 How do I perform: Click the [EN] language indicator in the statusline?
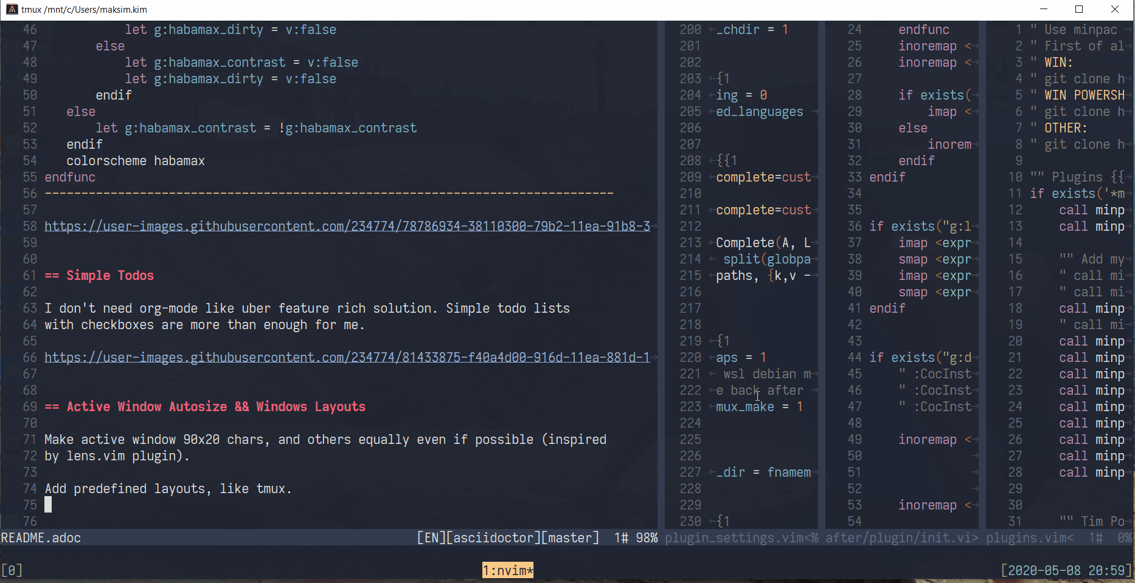coord(432,537)
